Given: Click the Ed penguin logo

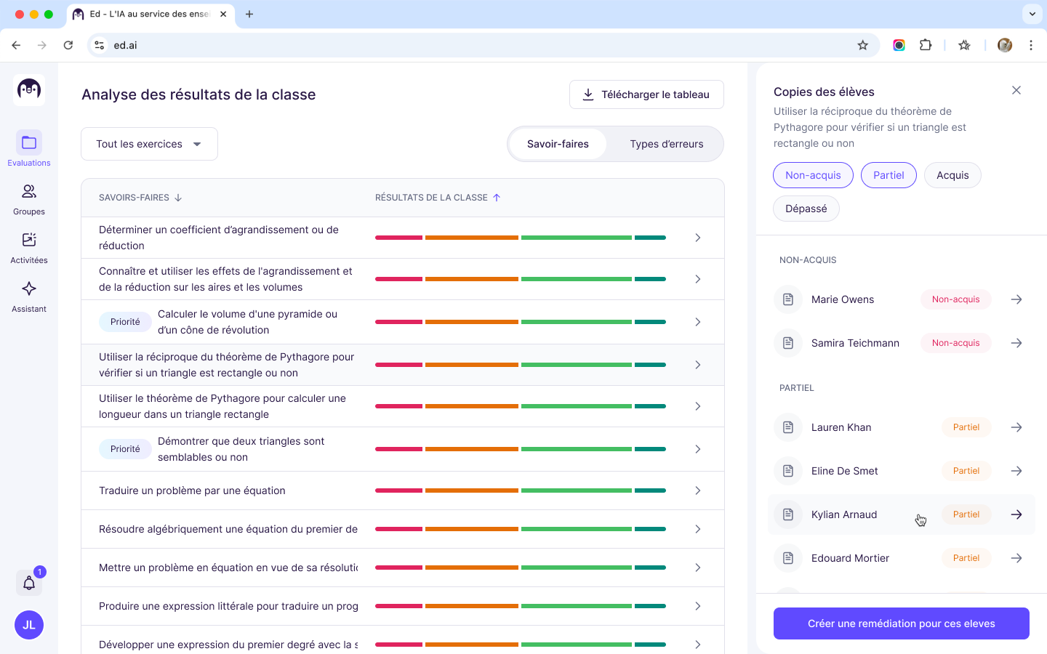Looking at the screenshot, I should (x=29, y=90).
